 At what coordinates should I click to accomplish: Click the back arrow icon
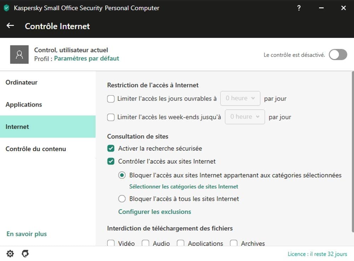click(10, 26)
